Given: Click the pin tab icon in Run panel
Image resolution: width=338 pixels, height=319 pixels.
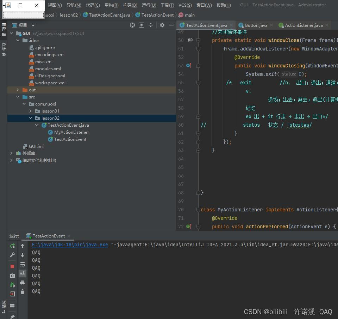Looking at the screenshot, I should pyautogui.click(x=12, y=317).
